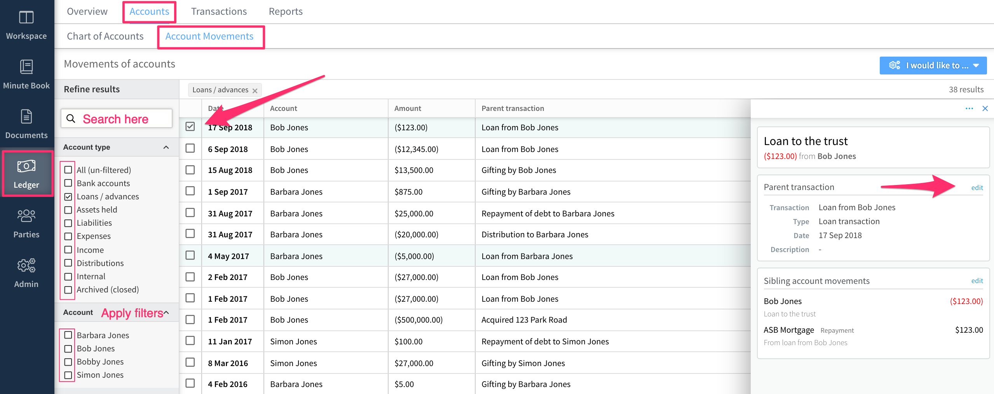This screenshot has height=394, width=994.
Task: Open the Admin sidebar icon
Action: coord(26,273)
